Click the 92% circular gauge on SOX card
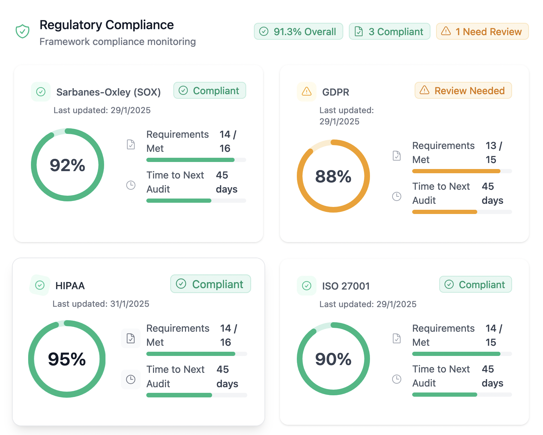The width and height of the screenshot is (543, 435). tap(68, 165)
